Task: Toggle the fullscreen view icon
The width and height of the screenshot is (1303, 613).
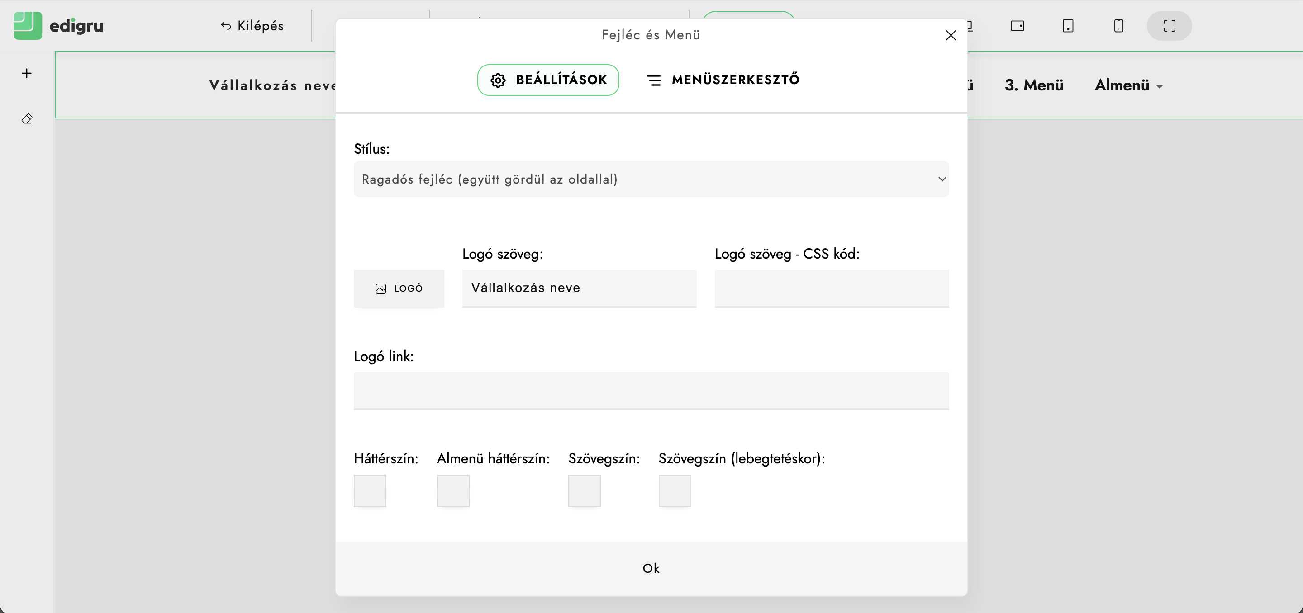Action: [1169, 26]
